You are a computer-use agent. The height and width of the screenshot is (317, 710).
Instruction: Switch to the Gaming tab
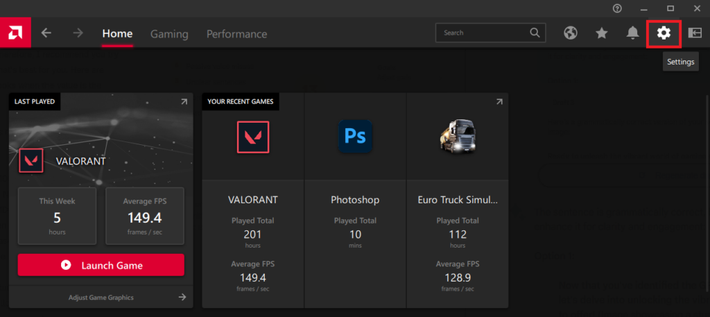pyautogui.click(x=169, y=34)
